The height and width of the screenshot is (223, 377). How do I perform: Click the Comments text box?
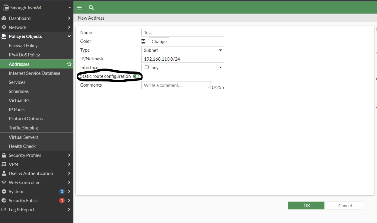(176, 85)
